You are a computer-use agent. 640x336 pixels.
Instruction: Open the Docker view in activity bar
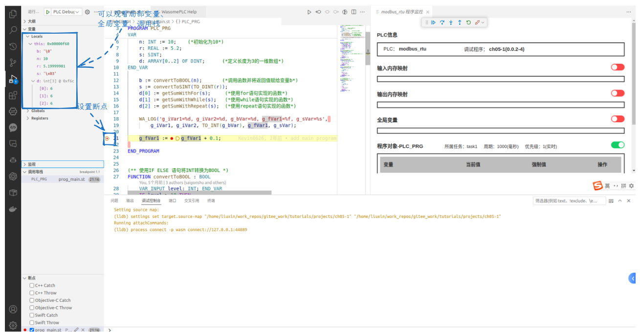pos(13,209)
